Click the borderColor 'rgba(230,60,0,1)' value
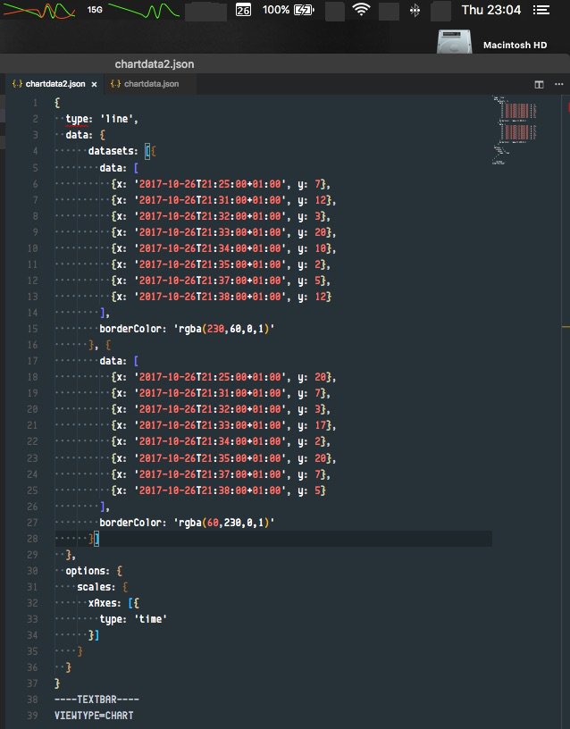This screenshot has width=570, height=729. tap(224, 329)
